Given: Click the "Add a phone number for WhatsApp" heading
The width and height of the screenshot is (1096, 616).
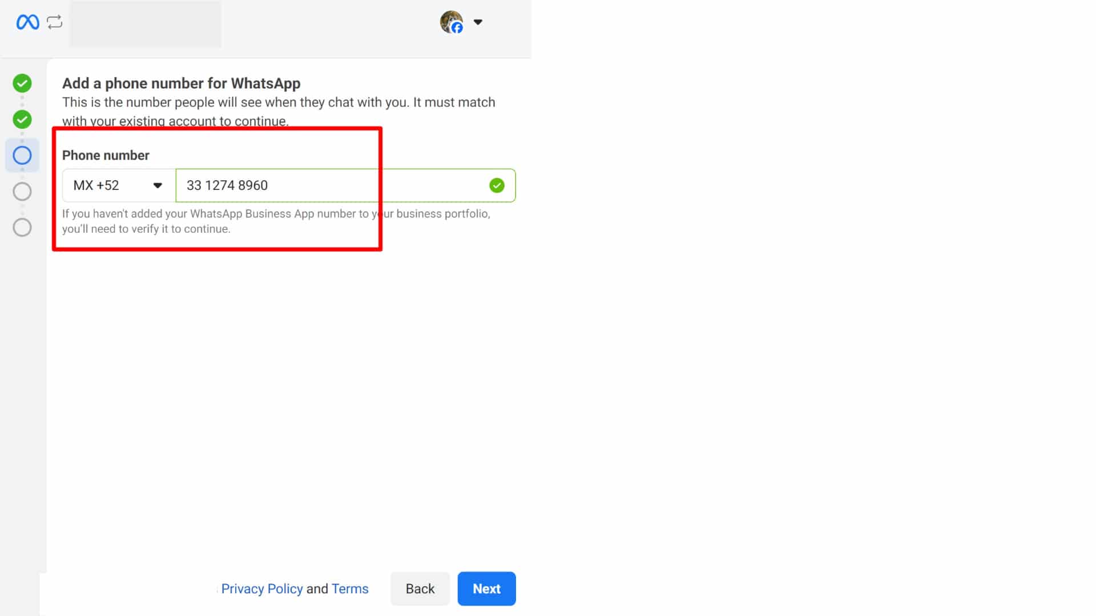Looking at the screenshot, I should 181,83.
